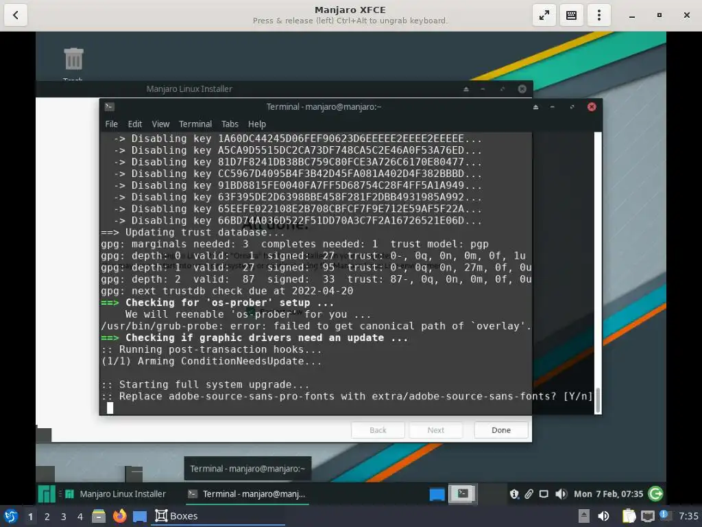Open the guest update notifier shield icon
This screenshot has width=702, height=527.
tap(514, 494)
